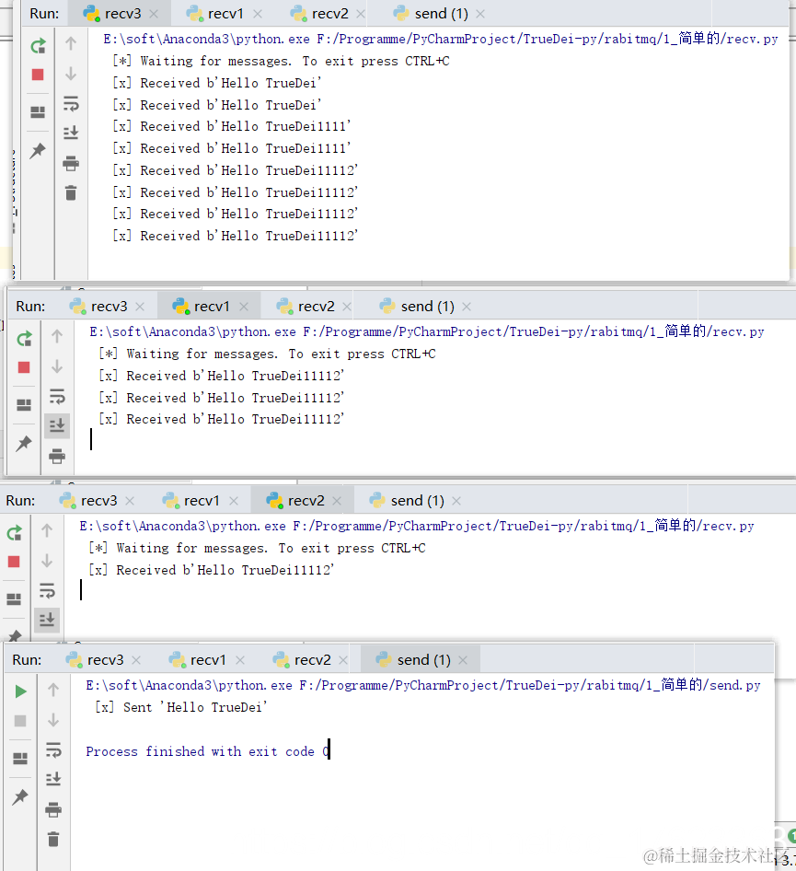
Task: Click print icon in bottom send panel
Action: tap(53, 810)
